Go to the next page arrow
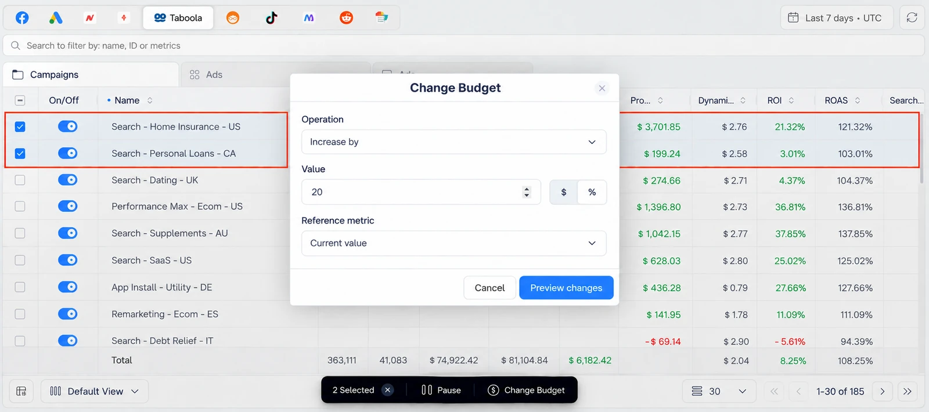This screenshot has width=929, height=412. click(x=882, y=391)
